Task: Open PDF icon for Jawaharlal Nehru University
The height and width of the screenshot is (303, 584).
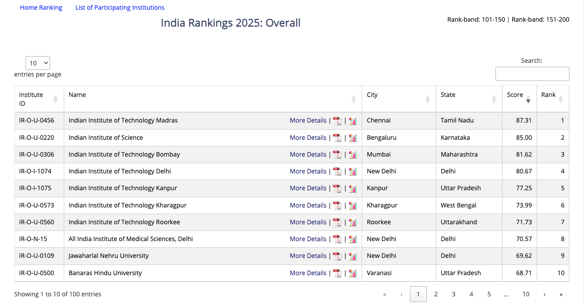Action: (x=337, y=256)
